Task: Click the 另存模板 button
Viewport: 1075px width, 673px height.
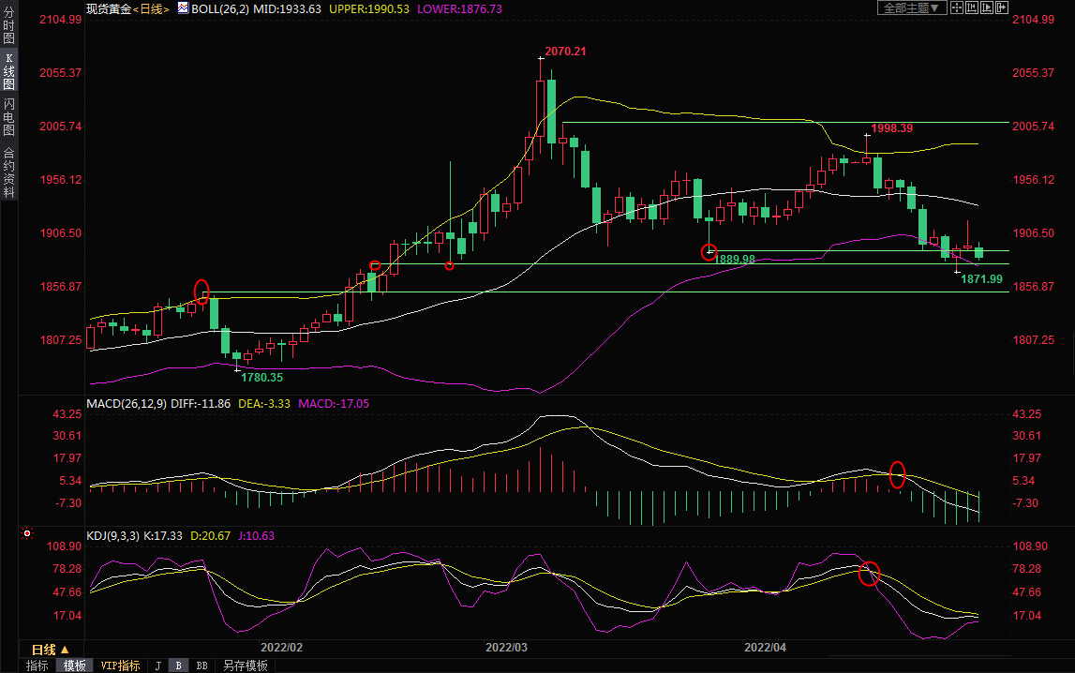Action: click(245, 666)
